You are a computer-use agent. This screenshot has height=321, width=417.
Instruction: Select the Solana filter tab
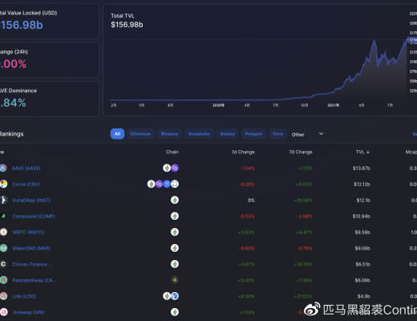point(227,134)
